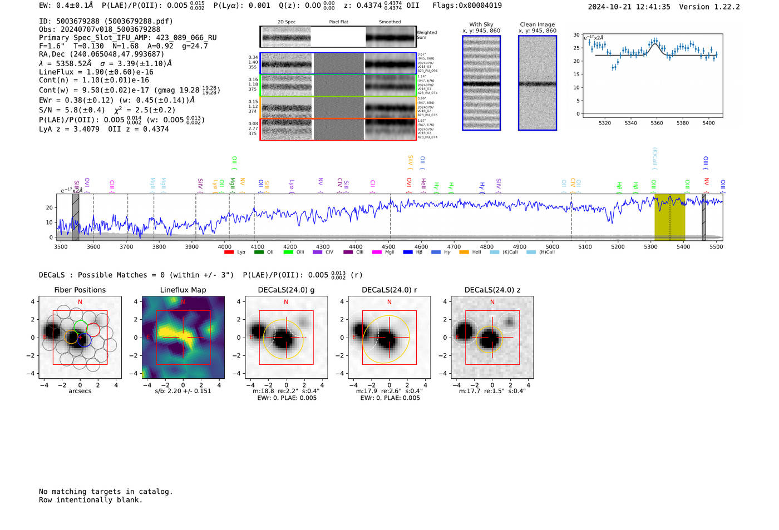Click the 2D Spec column header
Screen dimensions: 779x530
click(x=287, y=22)
